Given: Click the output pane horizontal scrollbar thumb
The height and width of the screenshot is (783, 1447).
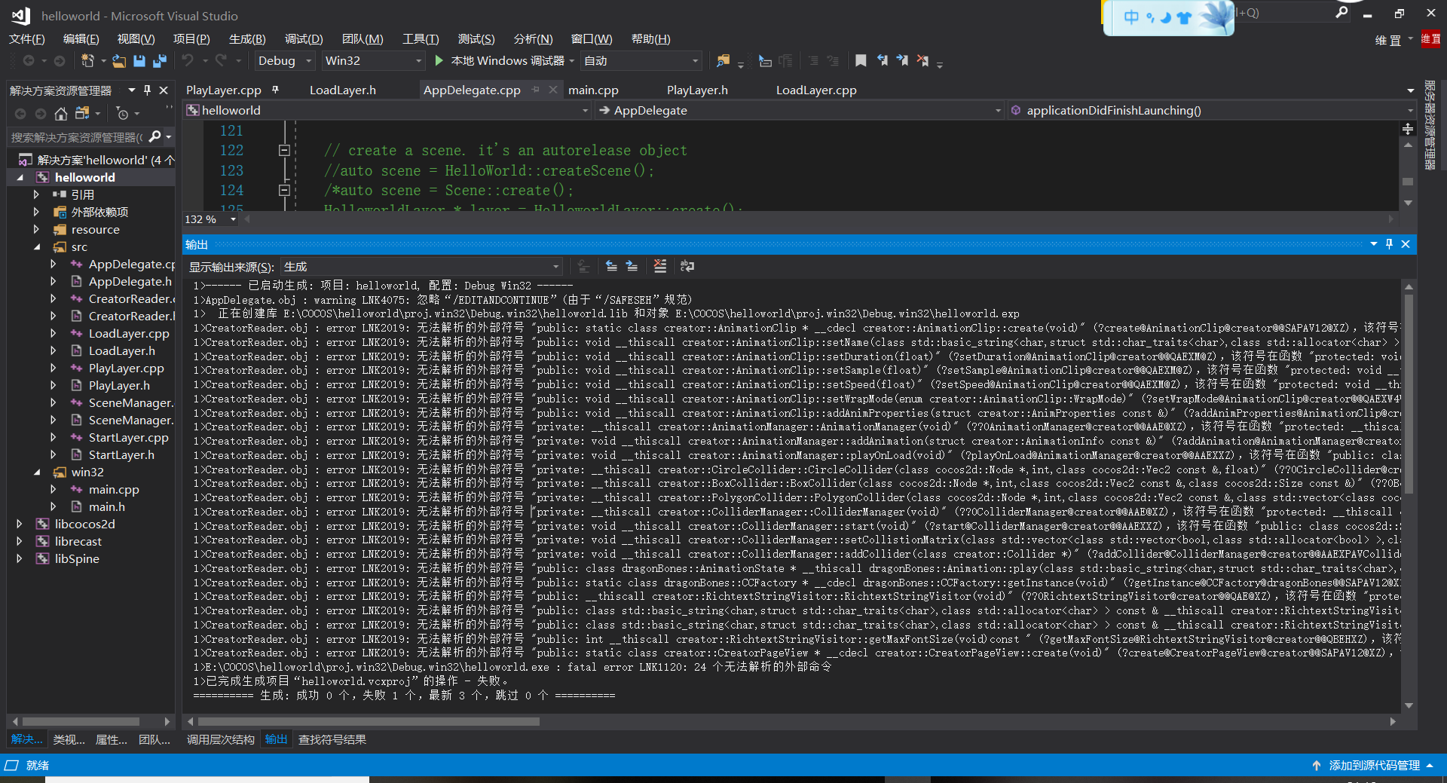Looking at the screenshot, I should pos(369,721).
